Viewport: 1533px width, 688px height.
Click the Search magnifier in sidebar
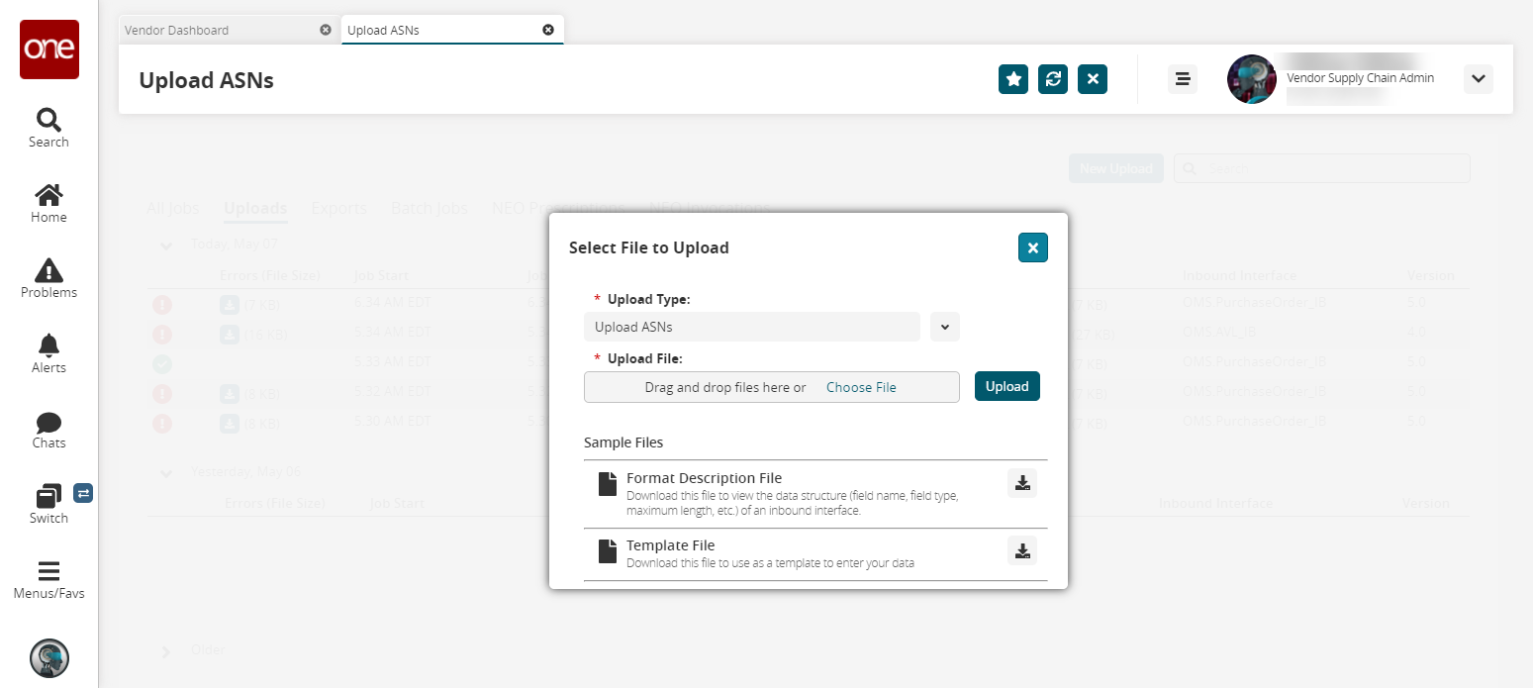coord(48,121)
